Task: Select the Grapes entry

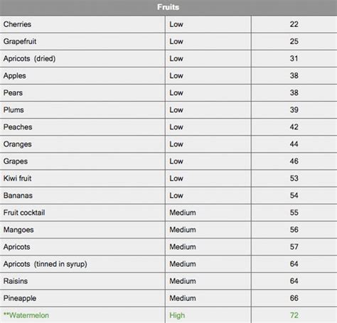Action: (x=16, y=161)
